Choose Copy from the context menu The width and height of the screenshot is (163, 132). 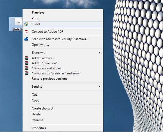tap(63, 100)
